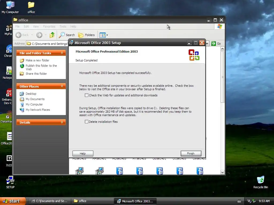The width and height of the screenshot is (274, 205).
Task: Click scroll down arrow in office window
Action: (x=222, y=172)
